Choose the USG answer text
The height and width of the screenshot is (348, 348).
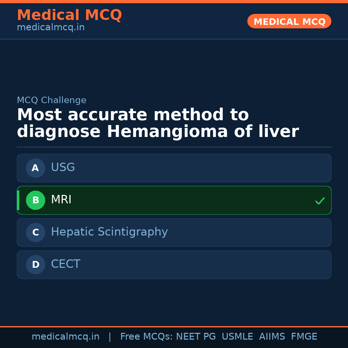tap(63, 168)
